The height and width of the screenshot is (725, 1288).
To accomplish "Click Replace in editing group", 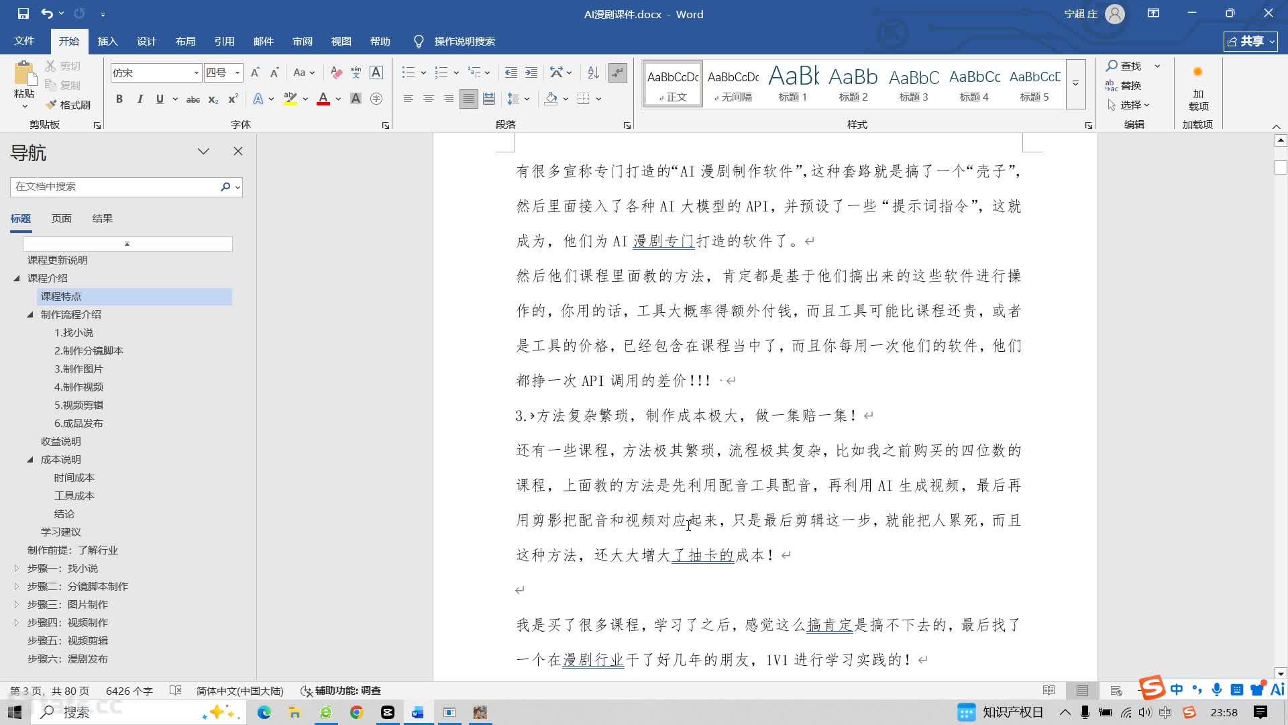I will [x=1123, y=85].
